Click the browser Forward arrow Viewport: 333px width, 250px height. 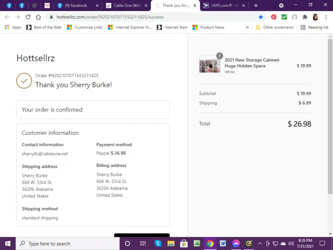pyautogui.click(x=17, y=17)
